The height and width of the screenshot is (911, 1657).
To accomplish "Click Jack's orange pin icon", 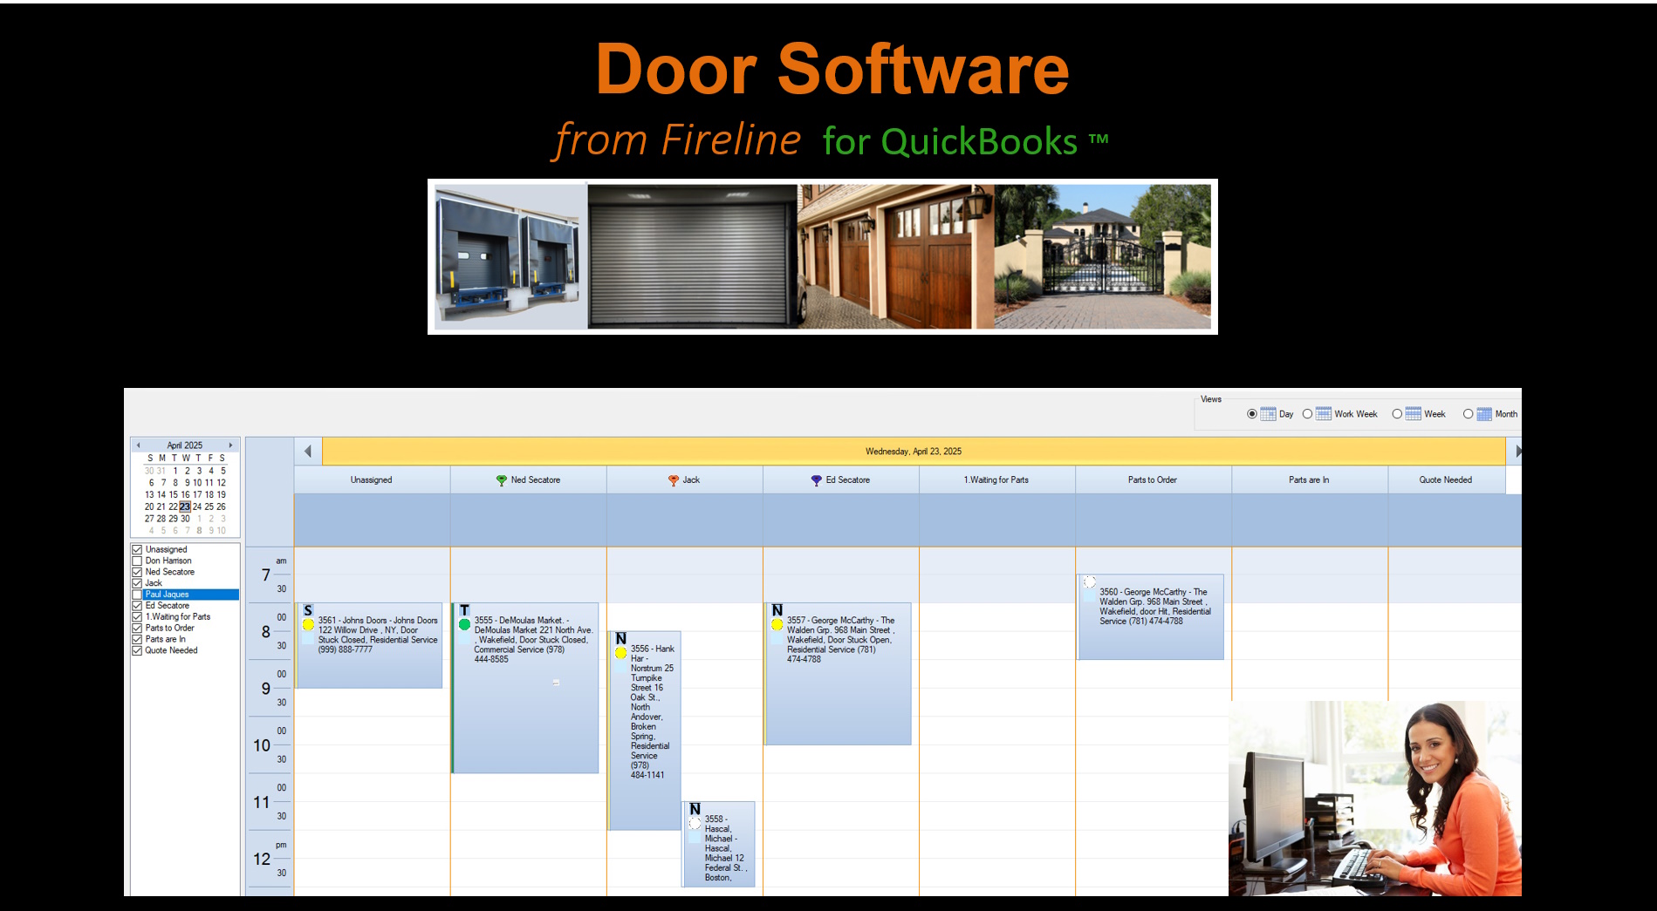I will point(673,480).
